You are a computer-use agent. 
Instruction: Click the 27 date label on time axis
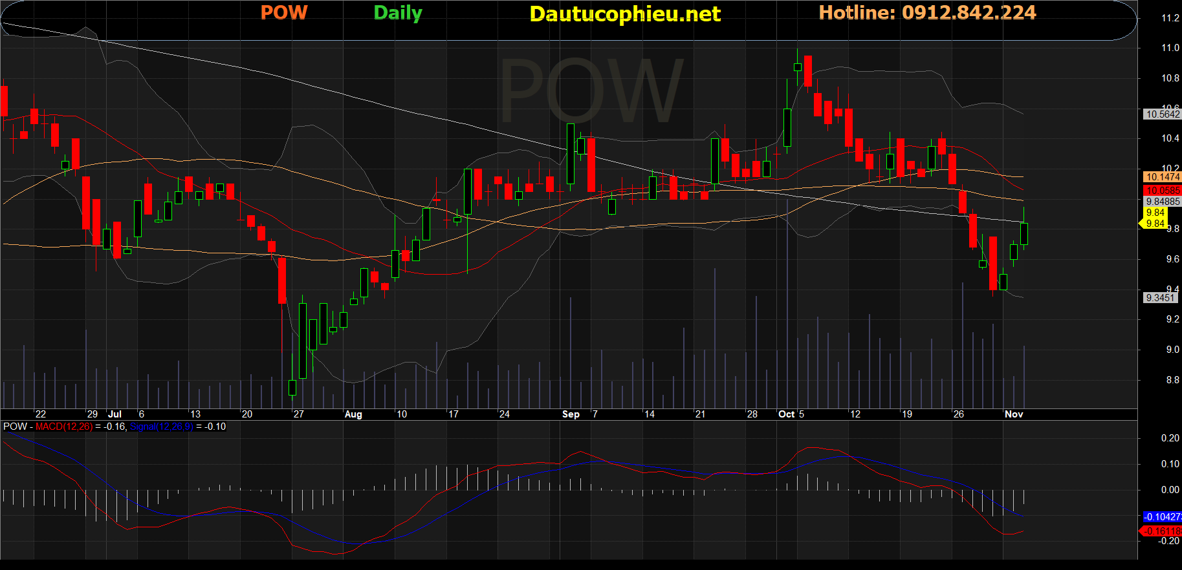(299, 414)
